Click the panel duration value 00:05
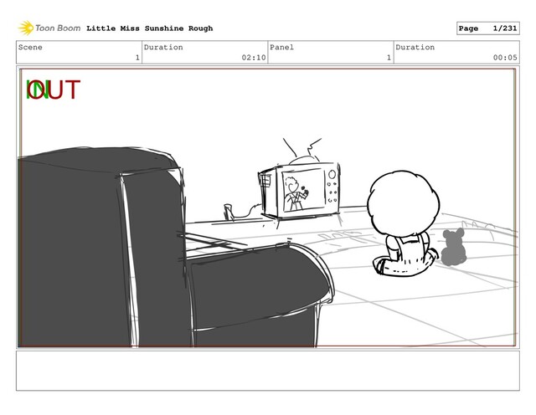This screenshot has height=415, width=536. point(505,58)
